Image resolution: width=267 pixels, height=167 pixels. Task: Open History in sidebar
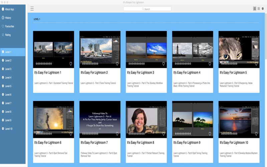[x=13, y=18]
